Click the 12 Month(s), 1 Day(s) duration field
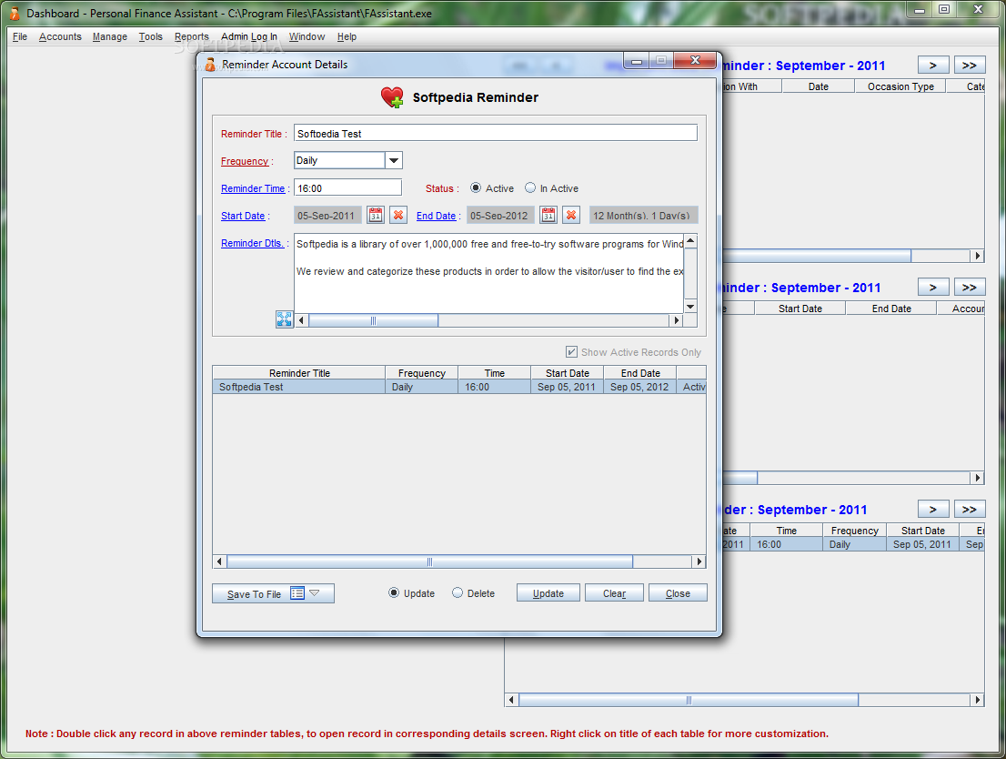The width and height of the screenshot is (1006, 759). [x=643, y=215]
